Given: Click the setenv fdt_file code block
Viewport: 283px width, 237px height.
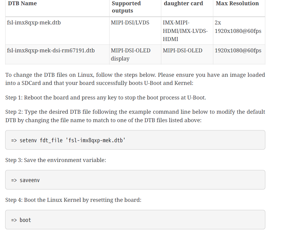Looking at the screenshot, I should [x=135, y=140].
